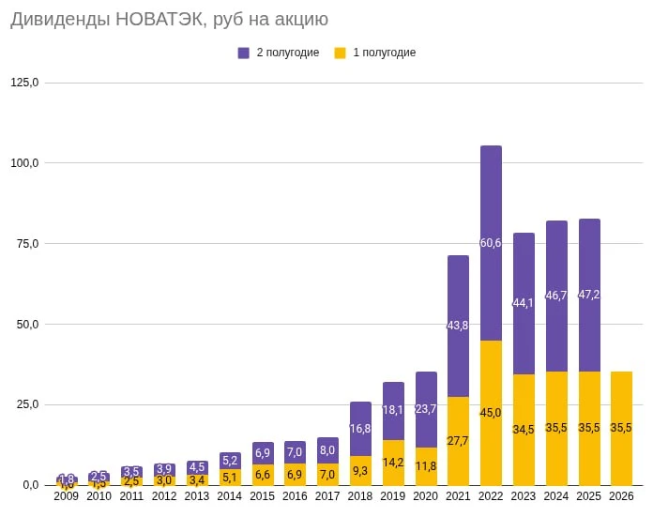Click the '3,9' value in the 2012 bar
653x517 pixels.
(x=164, y=469)
